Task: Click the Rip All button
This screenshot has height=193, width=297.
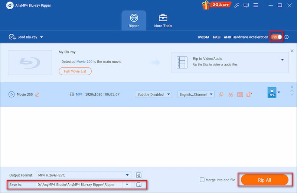Action: coord(264,180)
